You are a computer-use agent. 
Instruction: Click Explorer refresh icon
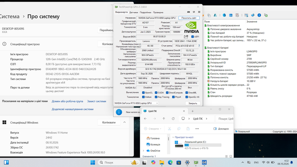point(173,118)
